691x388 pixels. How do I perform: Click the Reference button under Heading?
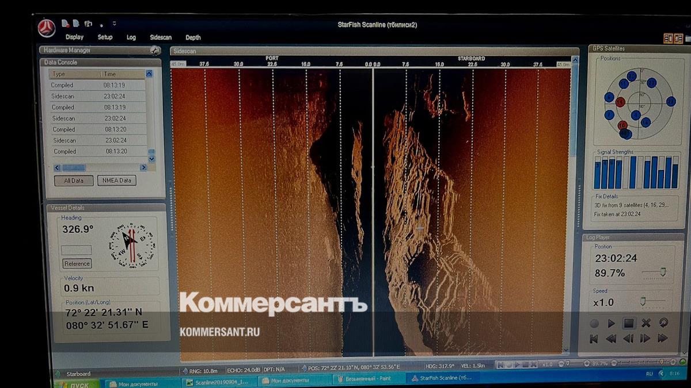(77, 264)
